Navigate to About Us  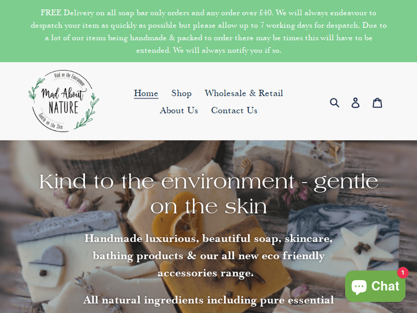[x=178, y=111]
